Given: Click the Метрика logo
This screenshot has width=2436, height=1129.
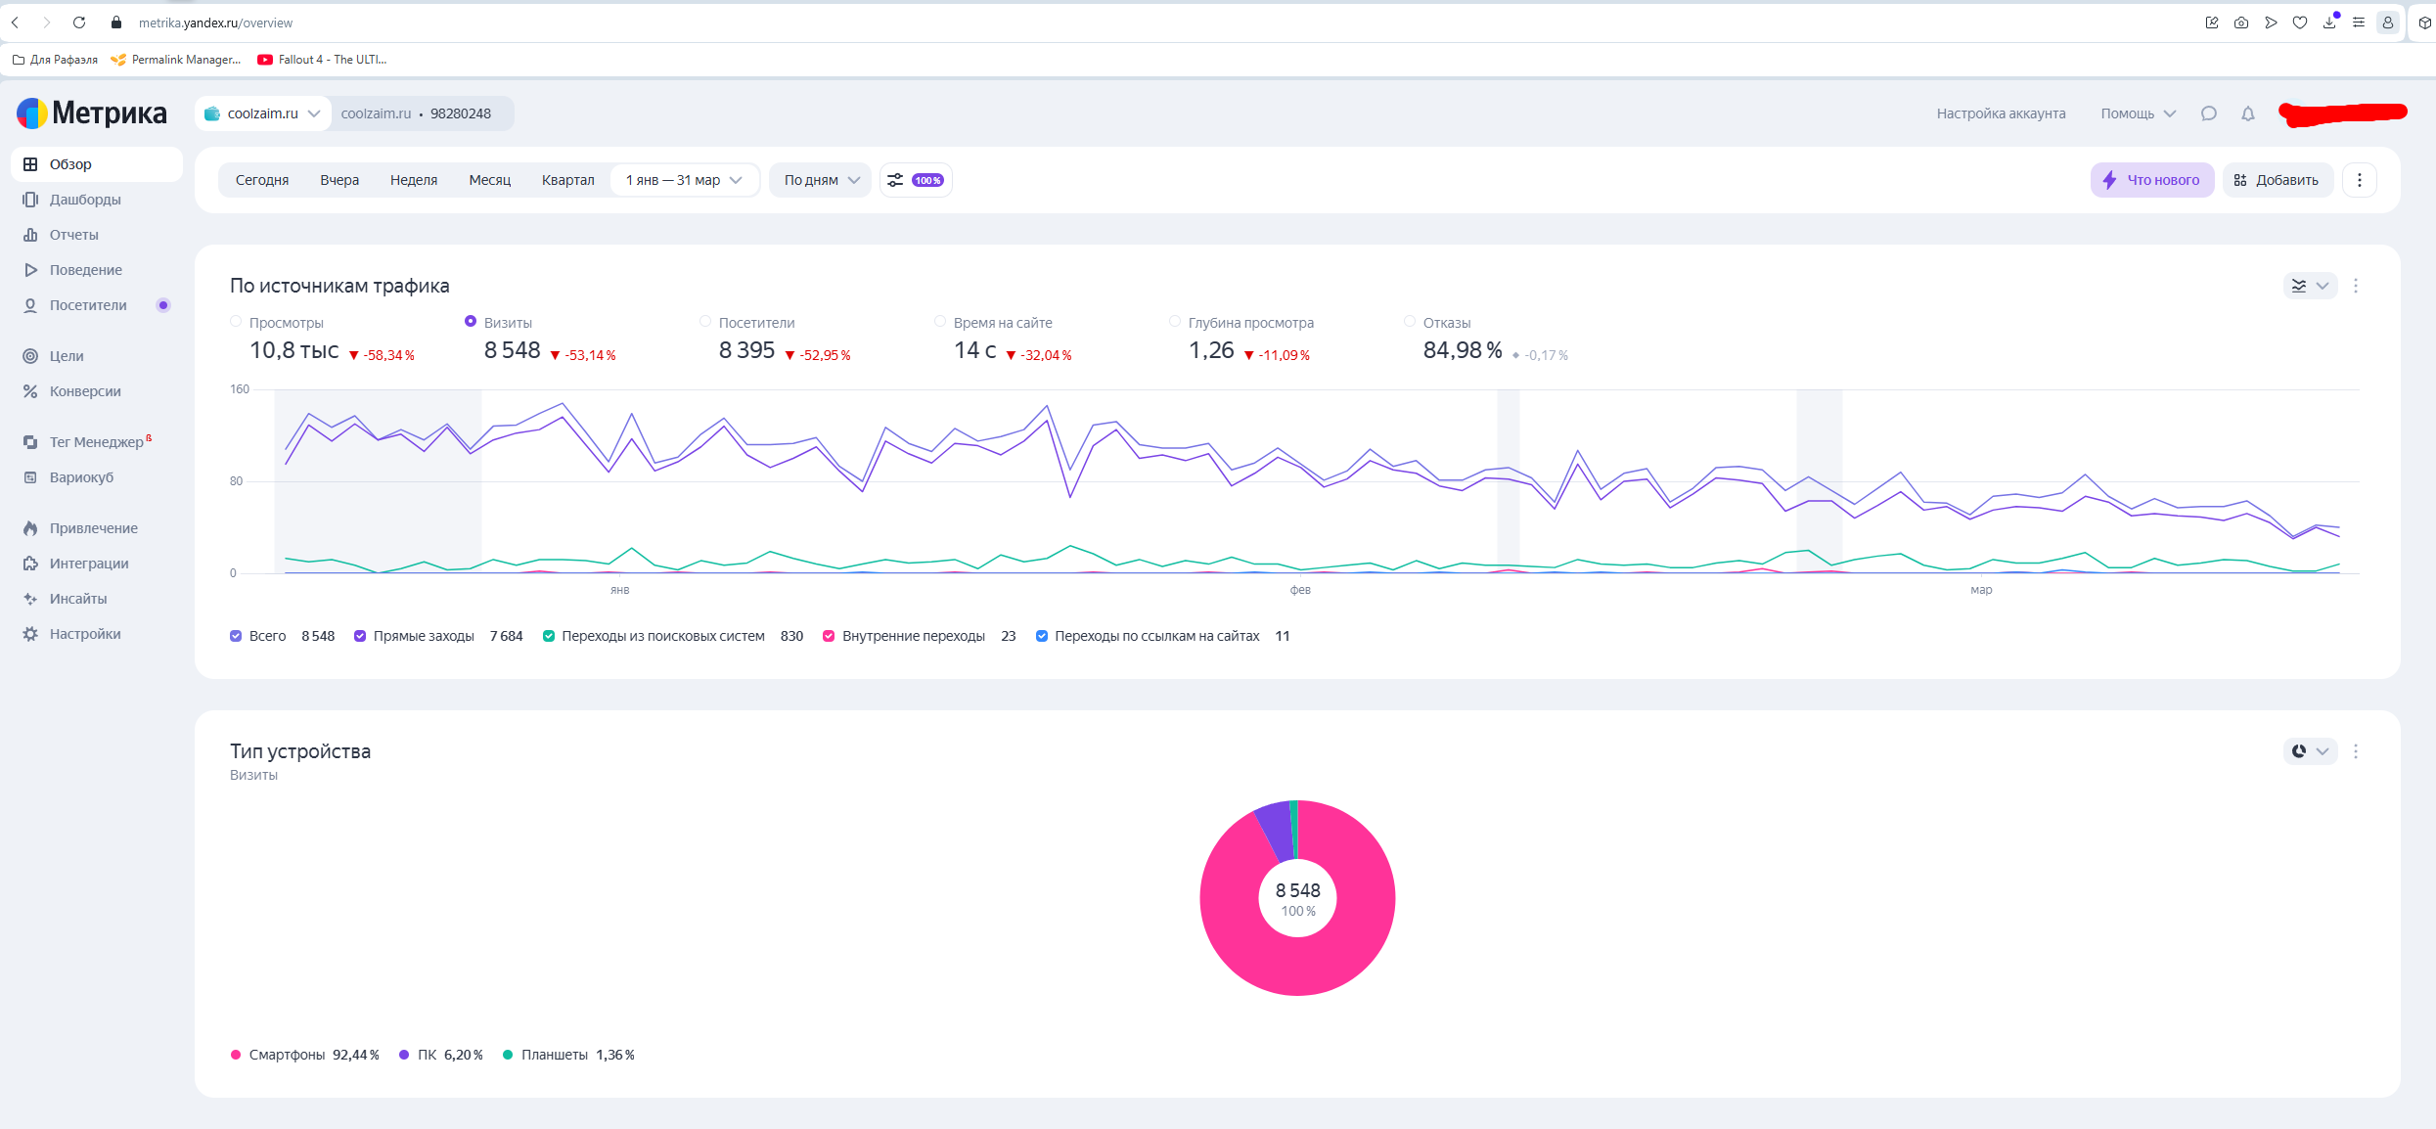Looking at the screenshot, I should 92,113.
